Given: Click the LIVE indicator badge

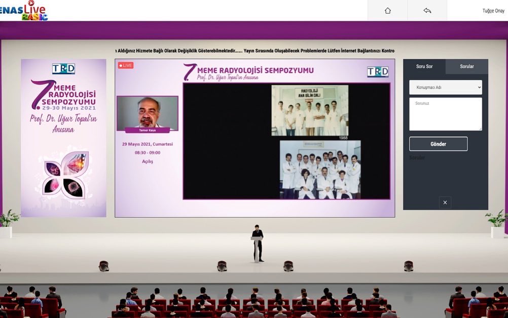Looking at the screenshot, I should [126, 65].
